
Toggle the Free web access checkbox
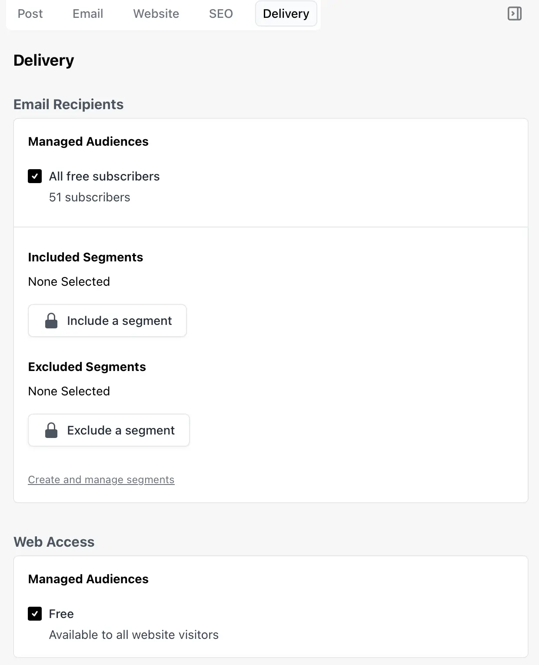(x=35, y=614)
